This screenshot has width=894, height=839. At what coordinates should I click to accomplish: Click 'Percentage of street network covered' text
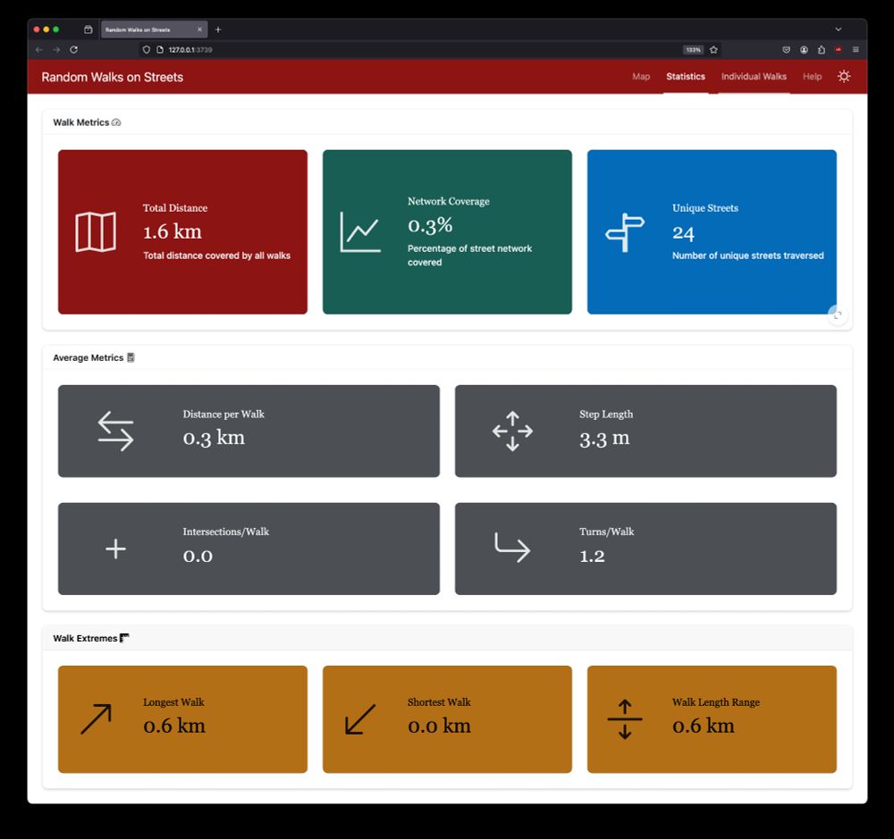(x=470, y=256)
